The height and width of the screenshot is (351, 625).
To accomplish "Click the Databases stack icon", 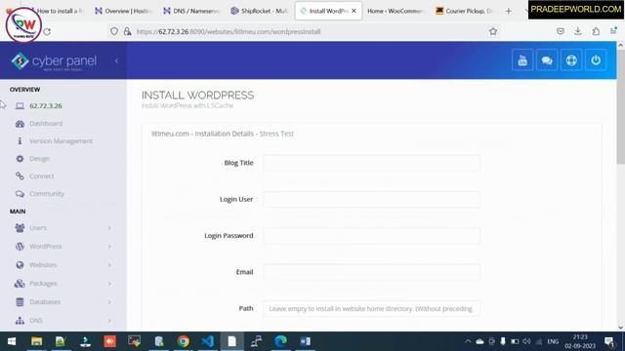I will [x=20, y=301].
